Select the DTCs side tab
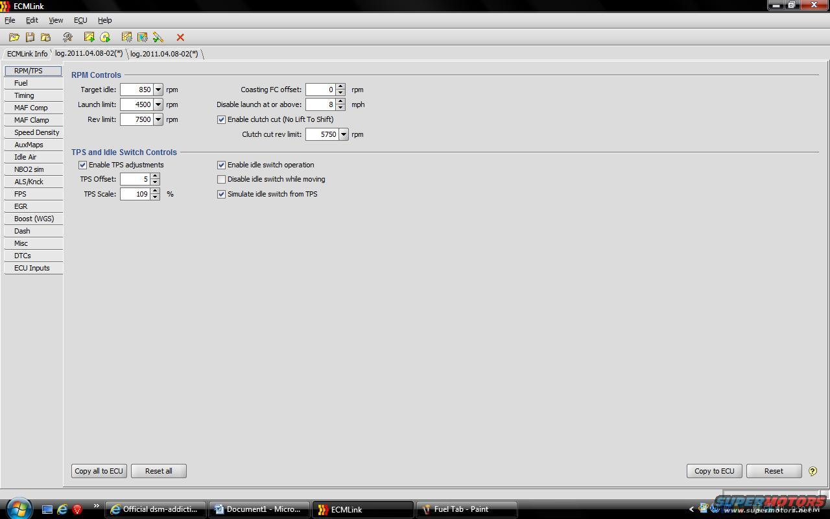The height and width of the screenshot is (519, 830). pos(34,256)
